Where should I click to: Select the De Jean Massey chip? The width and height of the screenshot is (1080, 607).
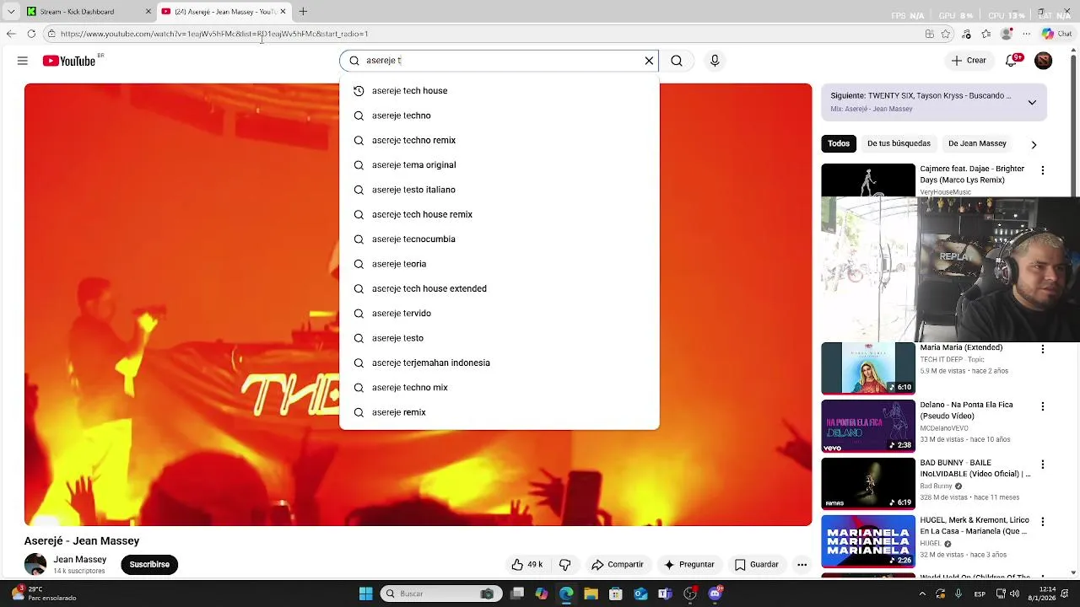click(x=977, y=143)
